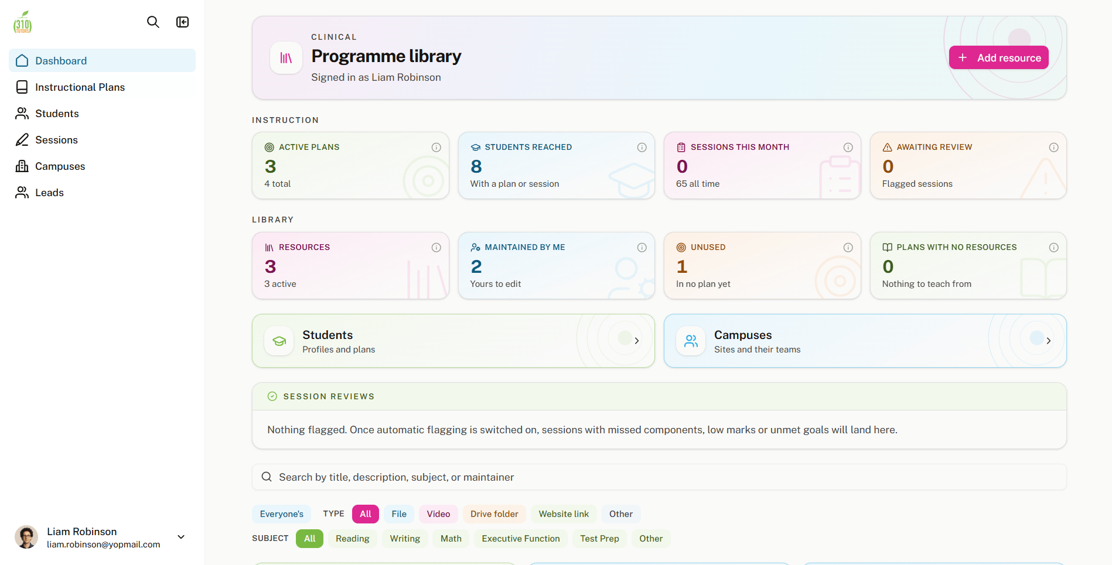
Task: Open info icon on Maintained By Me card
Action: pyautogui.click(x=642, y=248)
